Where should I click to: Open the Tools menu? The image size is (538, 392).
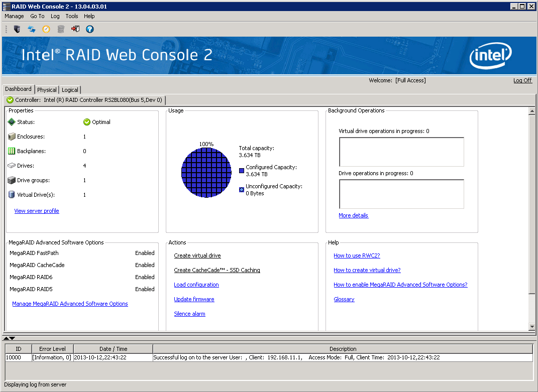[72, 16]
